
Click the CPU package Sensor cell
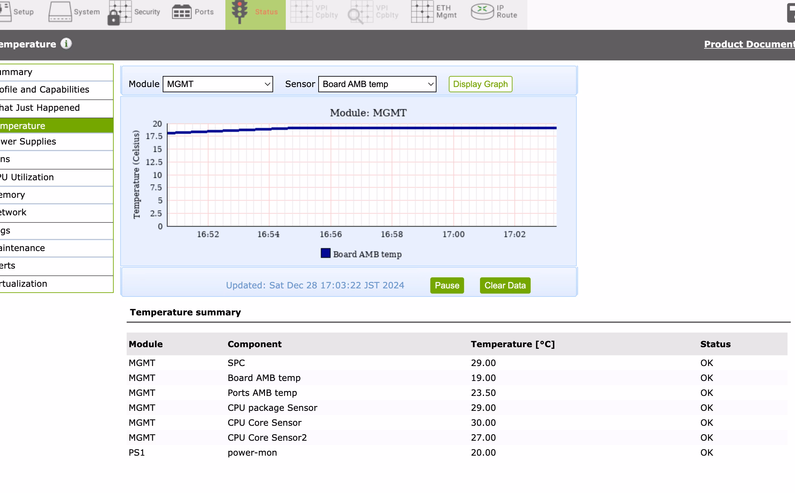point(272,408)
